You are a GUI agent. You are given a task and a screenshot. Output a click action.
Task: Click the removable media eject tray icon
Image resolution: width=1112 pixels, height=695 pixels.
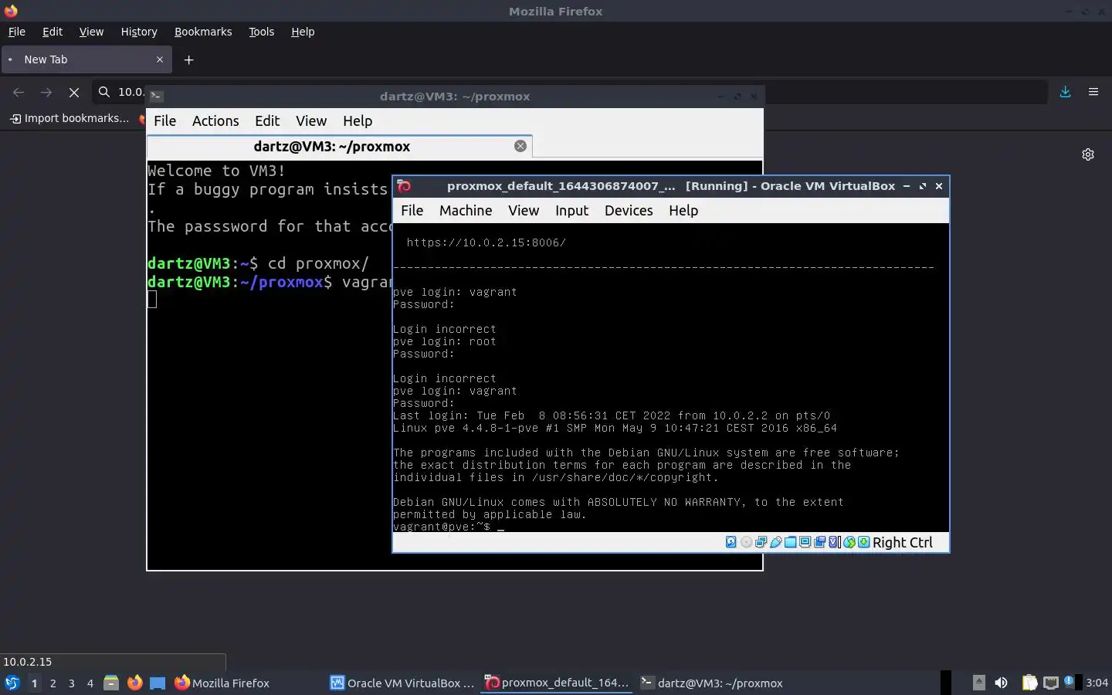pos(978,682)
